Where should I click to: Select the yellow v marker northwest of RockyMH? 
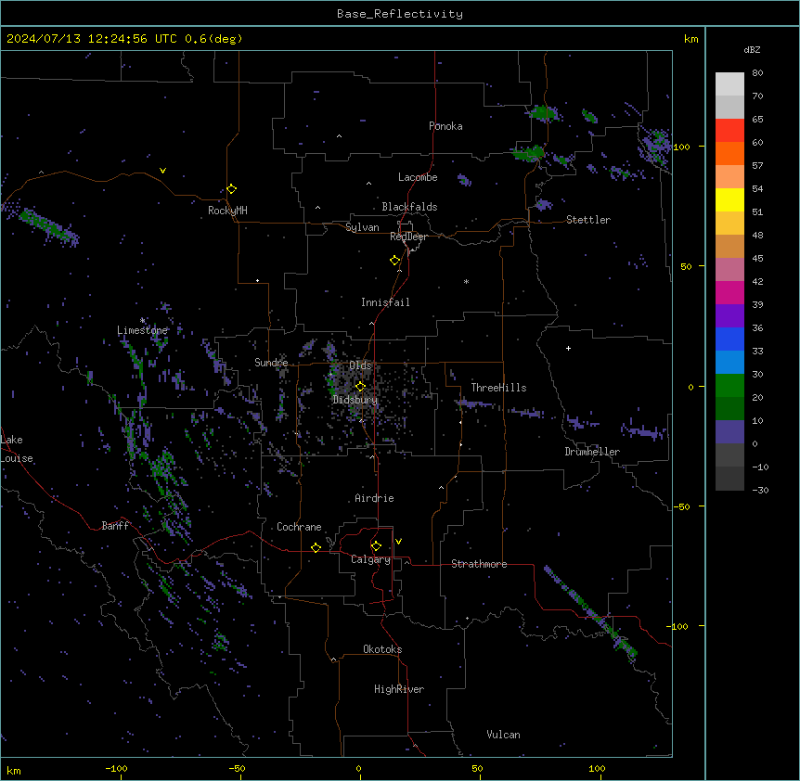point(162,171)
